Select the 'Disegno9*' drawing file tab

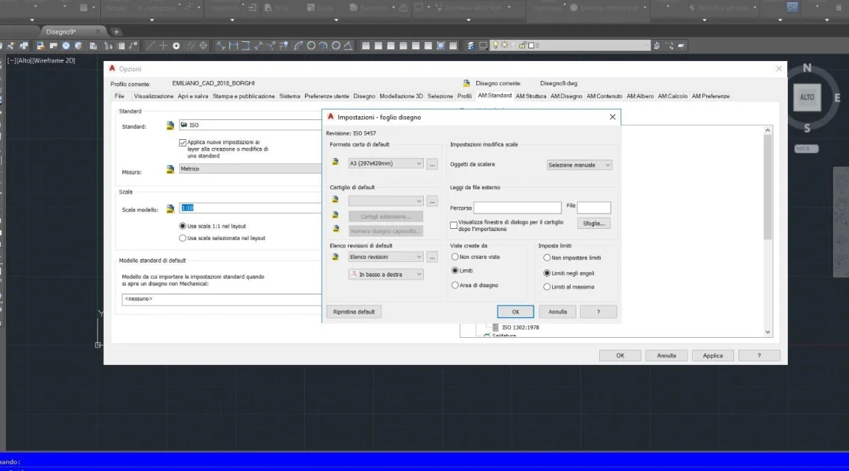click(x=60, y=32)
